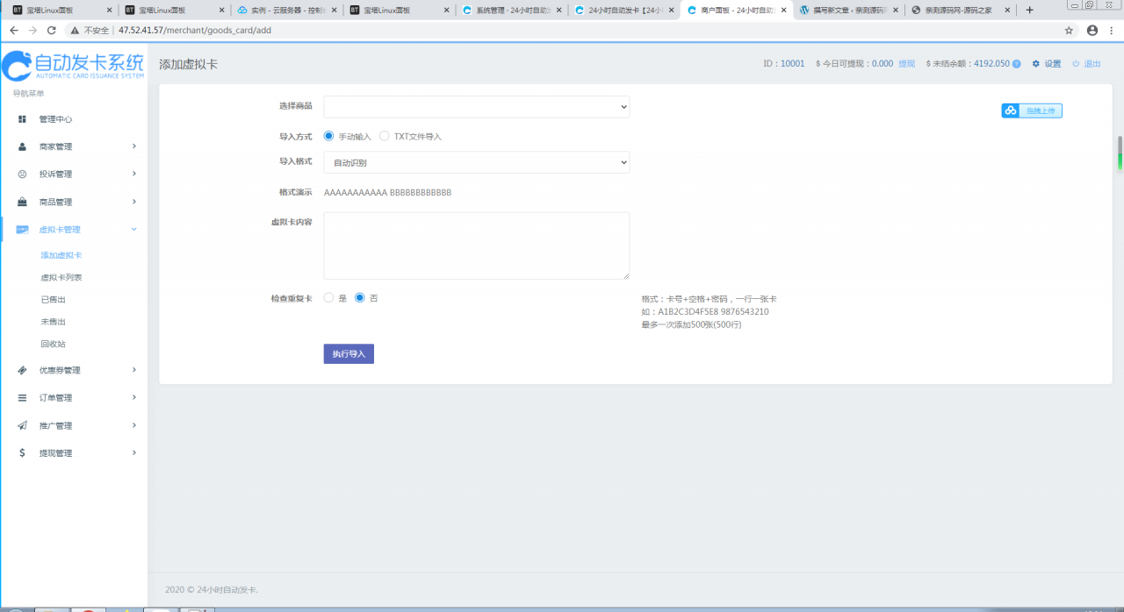The image size is (1124, 612).
Task: Click the 订单管理 list icon
Action: pos(22,397)
